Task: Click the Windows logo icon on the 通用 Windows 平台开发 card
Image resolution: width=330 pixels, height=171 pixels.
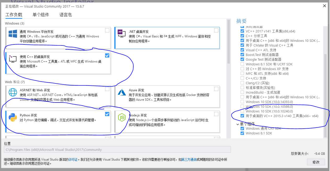Action: tap(13, 34)
